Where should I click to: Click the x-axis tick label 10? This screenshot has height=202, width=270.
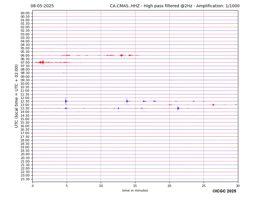[x=101, y=186]
